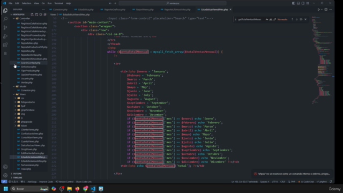The width and height of the screenshot is (343, 193).
Task: Split the editor to the right
Action: [x=326, y=10]
